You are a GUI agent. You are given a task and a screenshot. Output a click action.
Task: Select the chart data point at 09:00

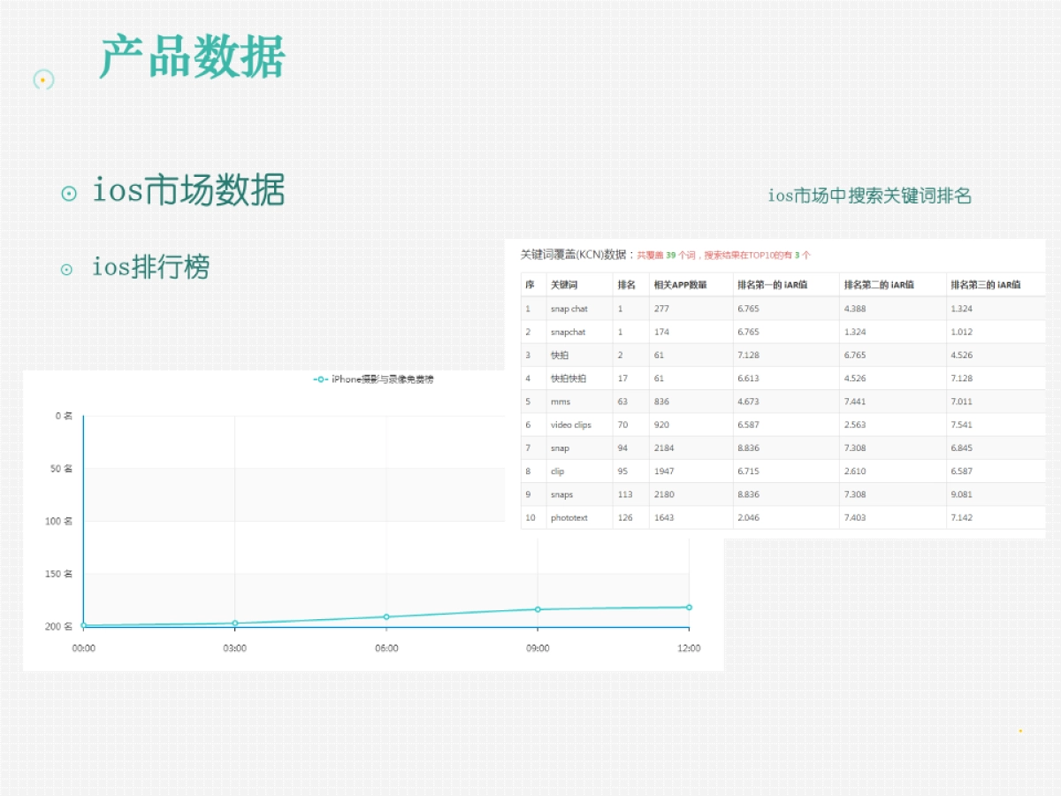click(x=537, y=608)
